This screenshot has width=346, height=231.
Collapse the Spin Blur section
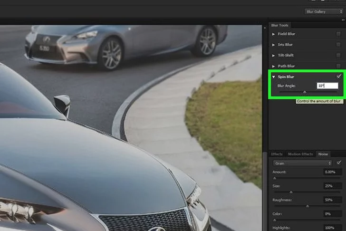tap(273, 77)
